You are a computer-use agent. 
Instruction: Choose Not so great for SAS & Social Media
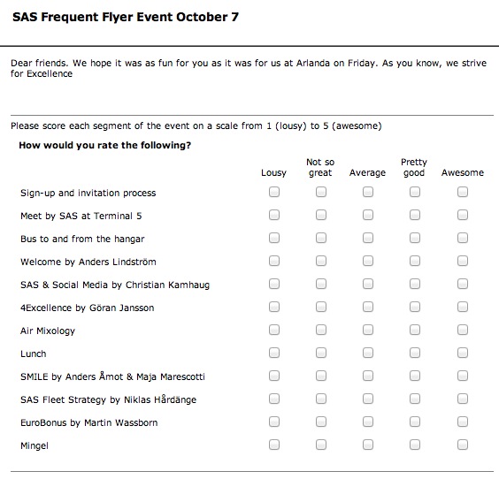click(x=321, y=284)
